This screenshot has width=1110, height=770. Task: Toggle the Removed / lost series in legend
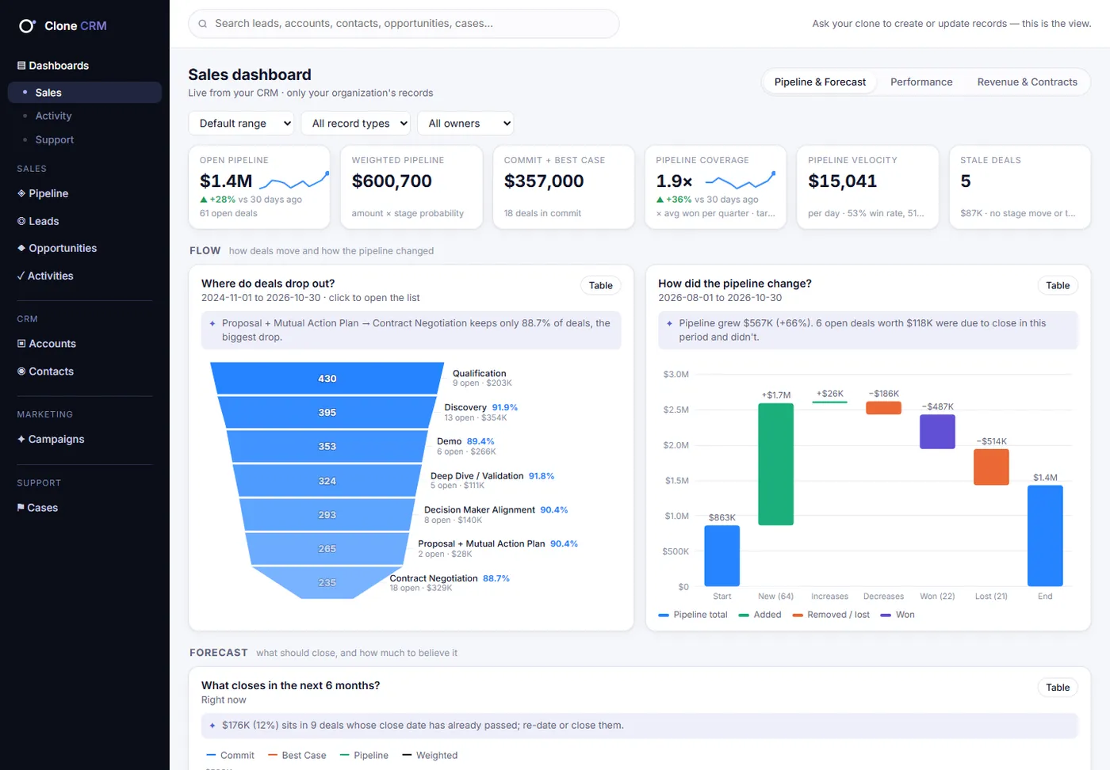831,615
